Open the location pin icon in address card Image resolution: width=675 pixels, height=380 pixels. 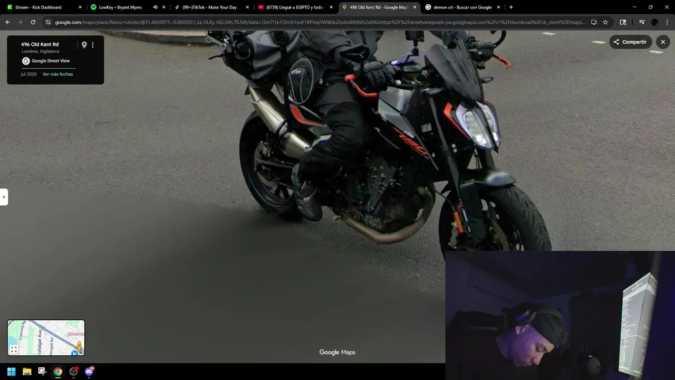pos(84,45)
